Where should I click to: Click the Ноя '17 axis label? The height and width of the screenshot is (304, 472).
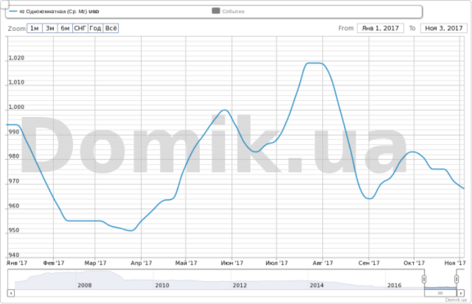(455, 263)
